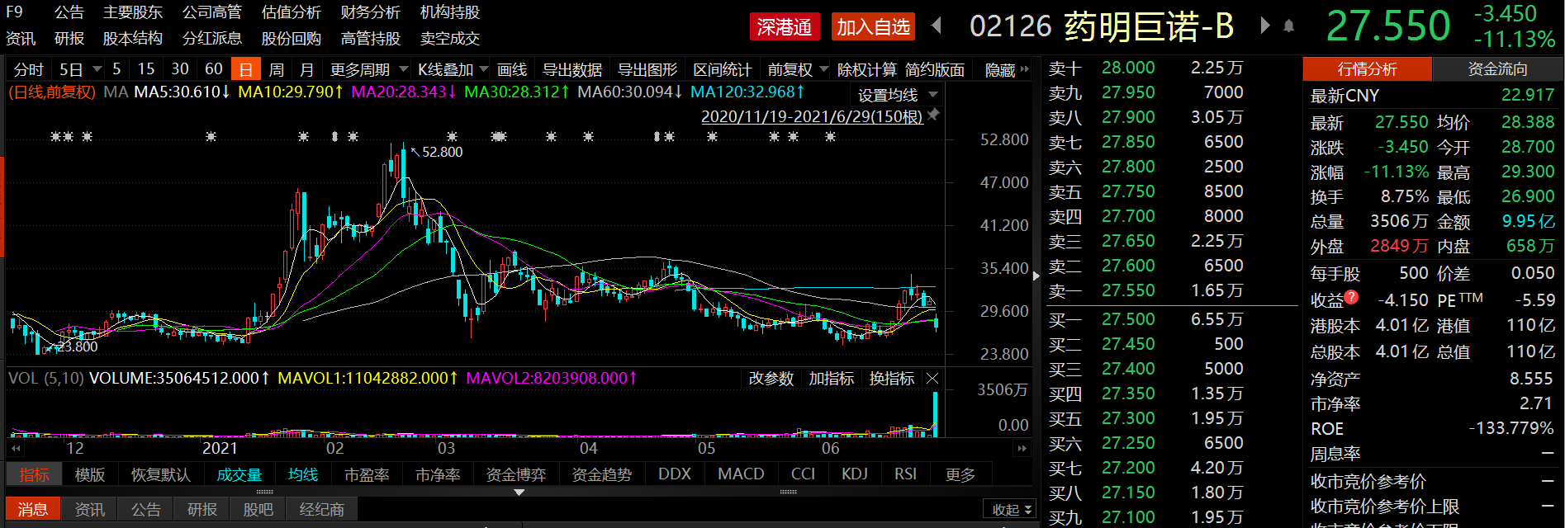1565x528 pixels.
Task: Select the 分时 intraday period
Action: [29, 69]
